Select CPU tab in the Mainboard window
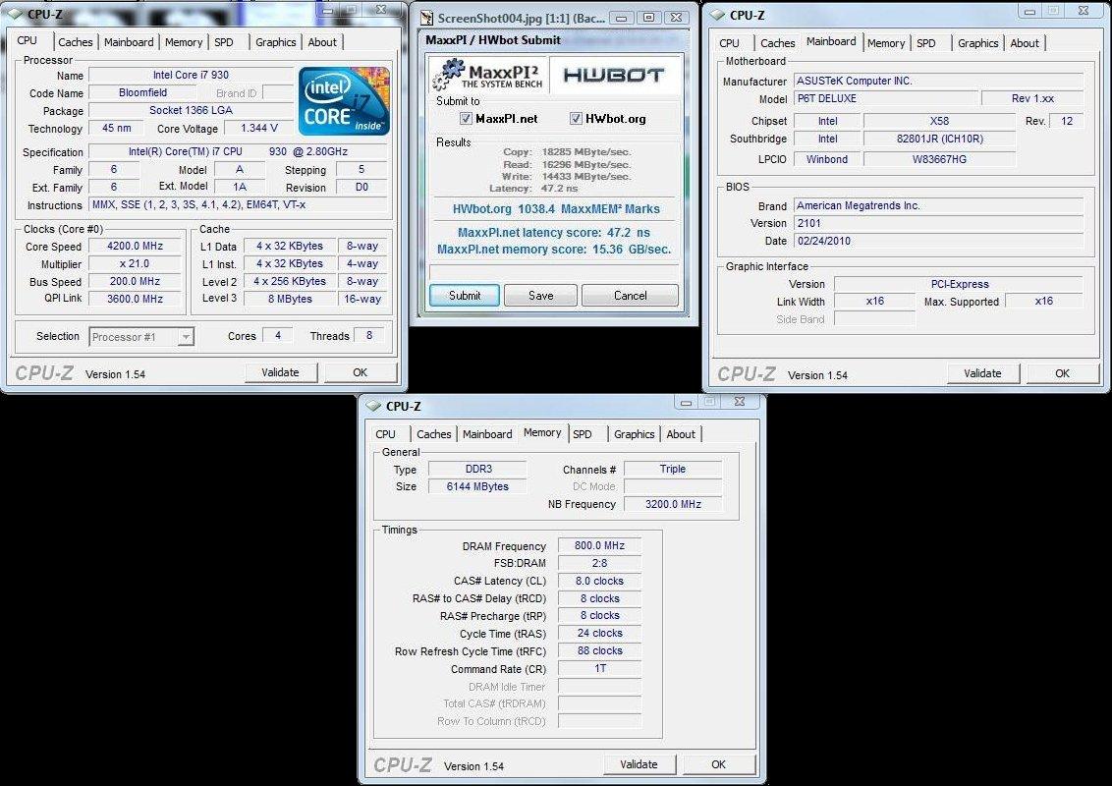1112x786 pixels. coord(729,43)
